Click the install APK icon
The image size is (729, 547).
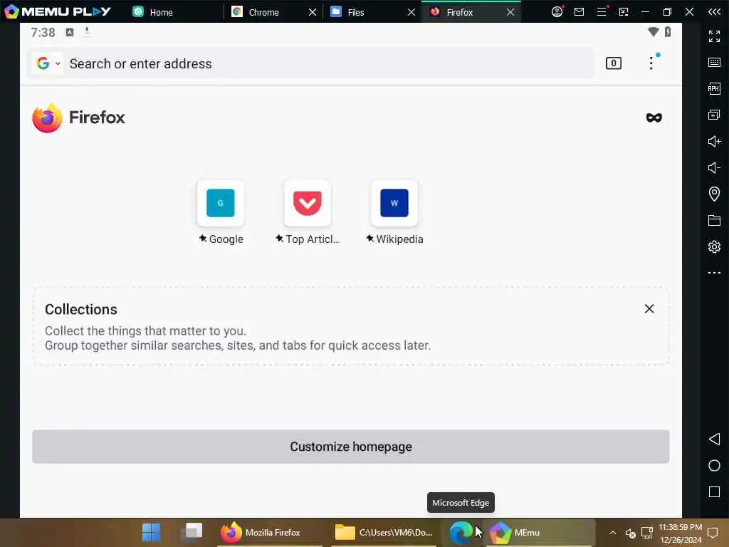714,88
